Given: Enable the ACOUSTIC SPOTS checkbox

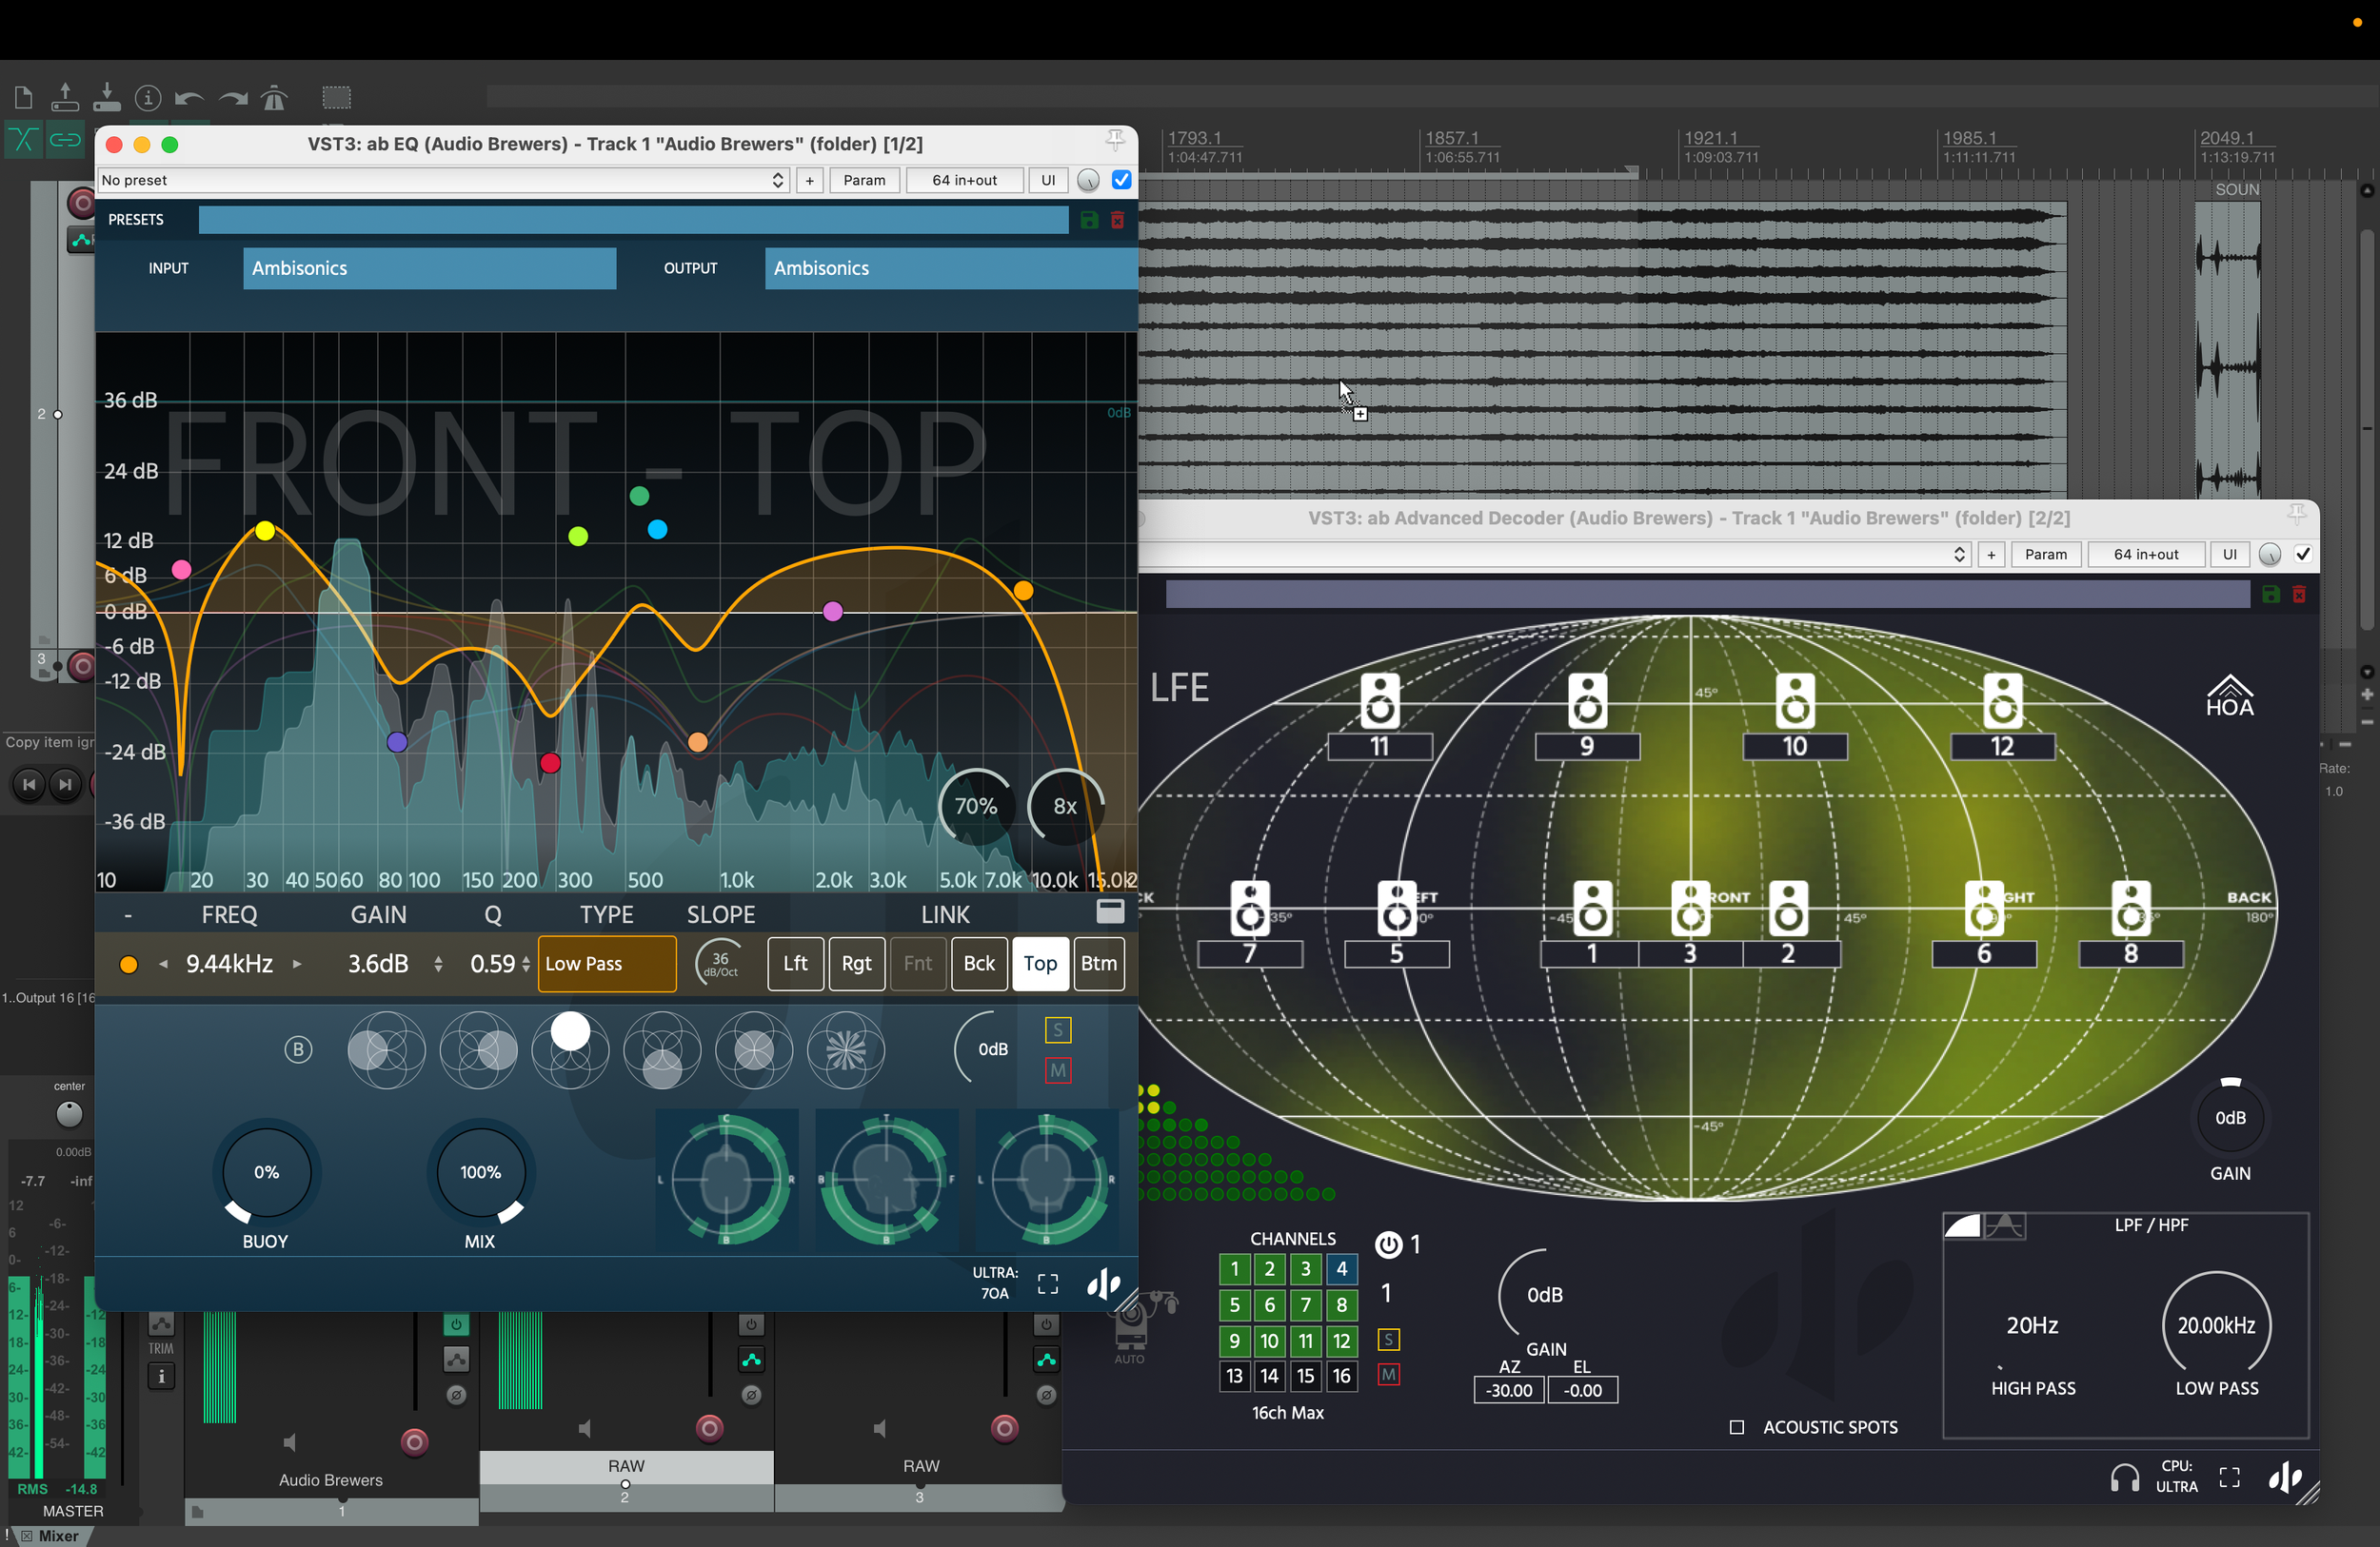Looking at the screenshot, I should click(1737, 1427).
